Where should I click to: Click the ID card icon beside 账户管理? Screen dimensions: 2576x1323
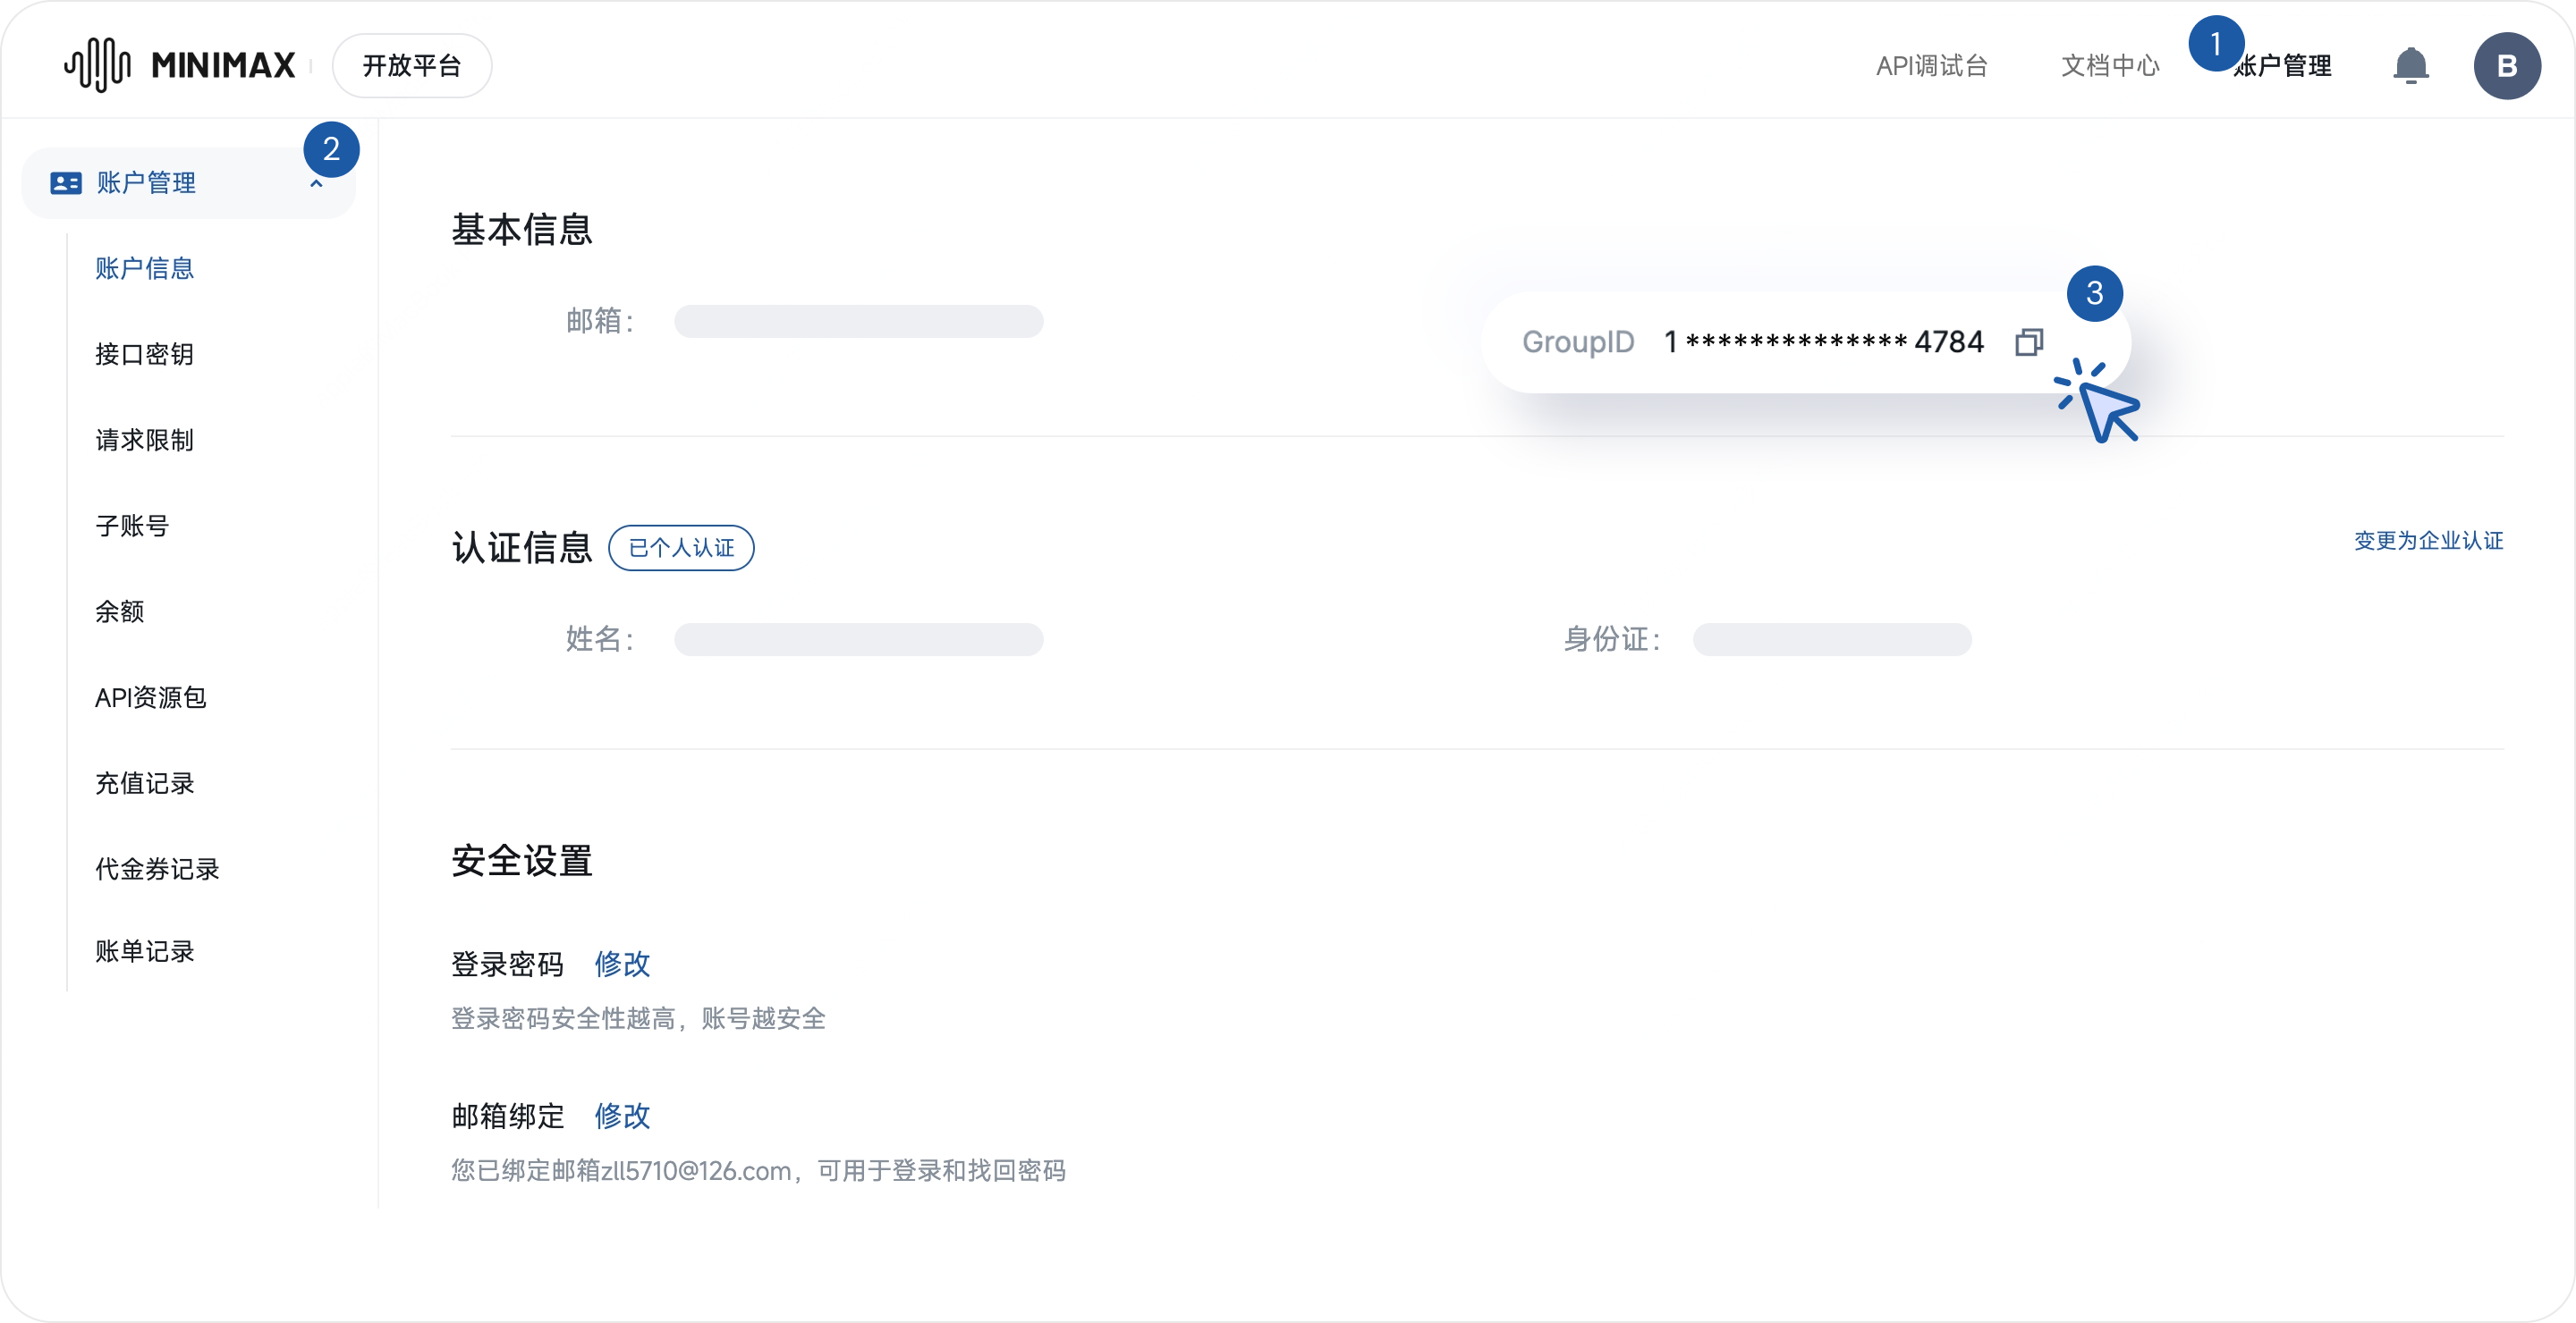[x=66, y=183]
